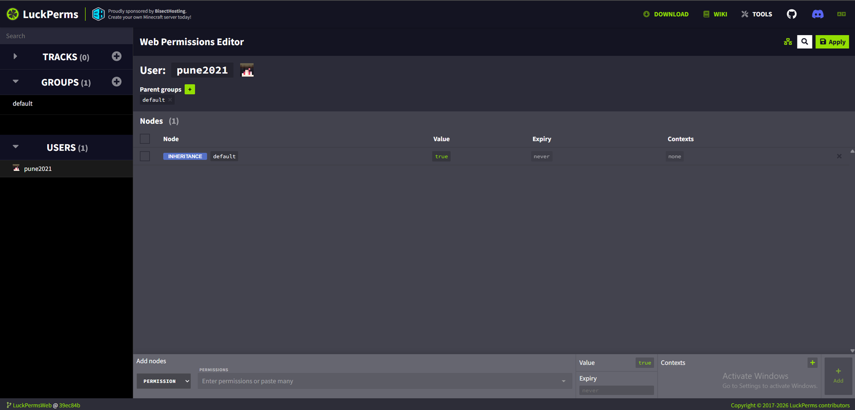
Task: Open the BisectHosting sponsor icon
Action: (98, 14)
